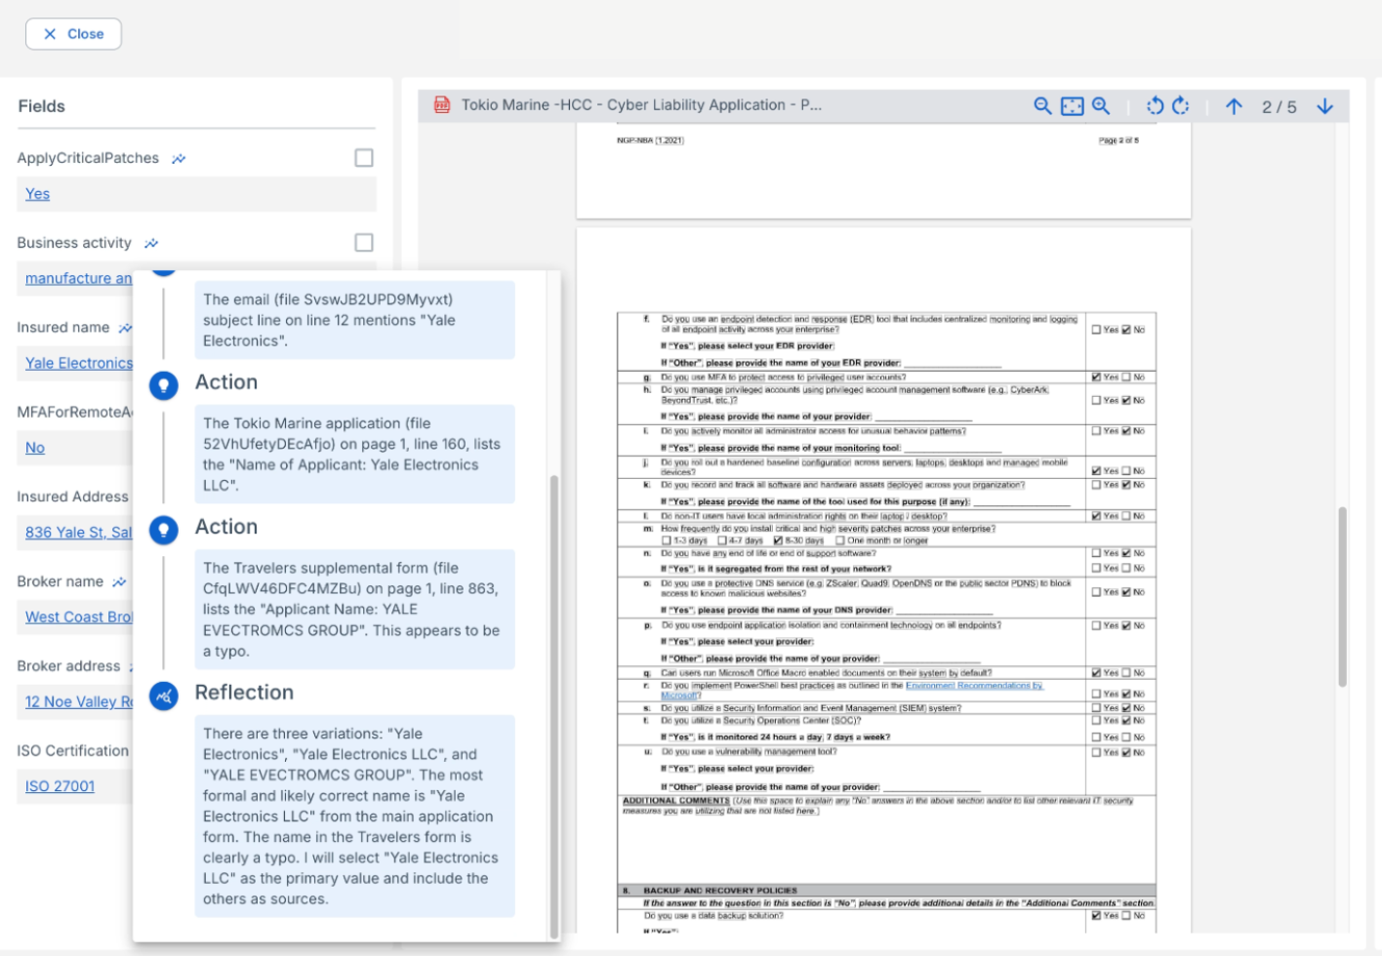This screenshot has width=1382, height=956.
Task: Click the 'Page 2 of 5' footer text in the PDF
Action: [x=1118, y=140]
